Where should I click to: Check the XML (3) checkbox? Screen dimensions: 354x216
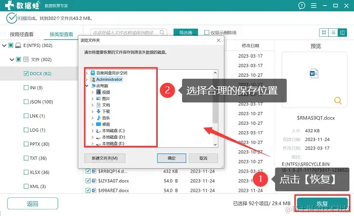26,186
